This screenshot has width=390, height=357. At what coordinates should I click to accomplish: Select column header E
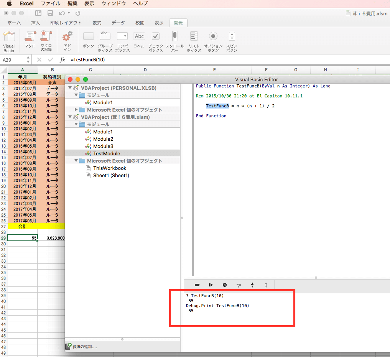click(214, 70)
